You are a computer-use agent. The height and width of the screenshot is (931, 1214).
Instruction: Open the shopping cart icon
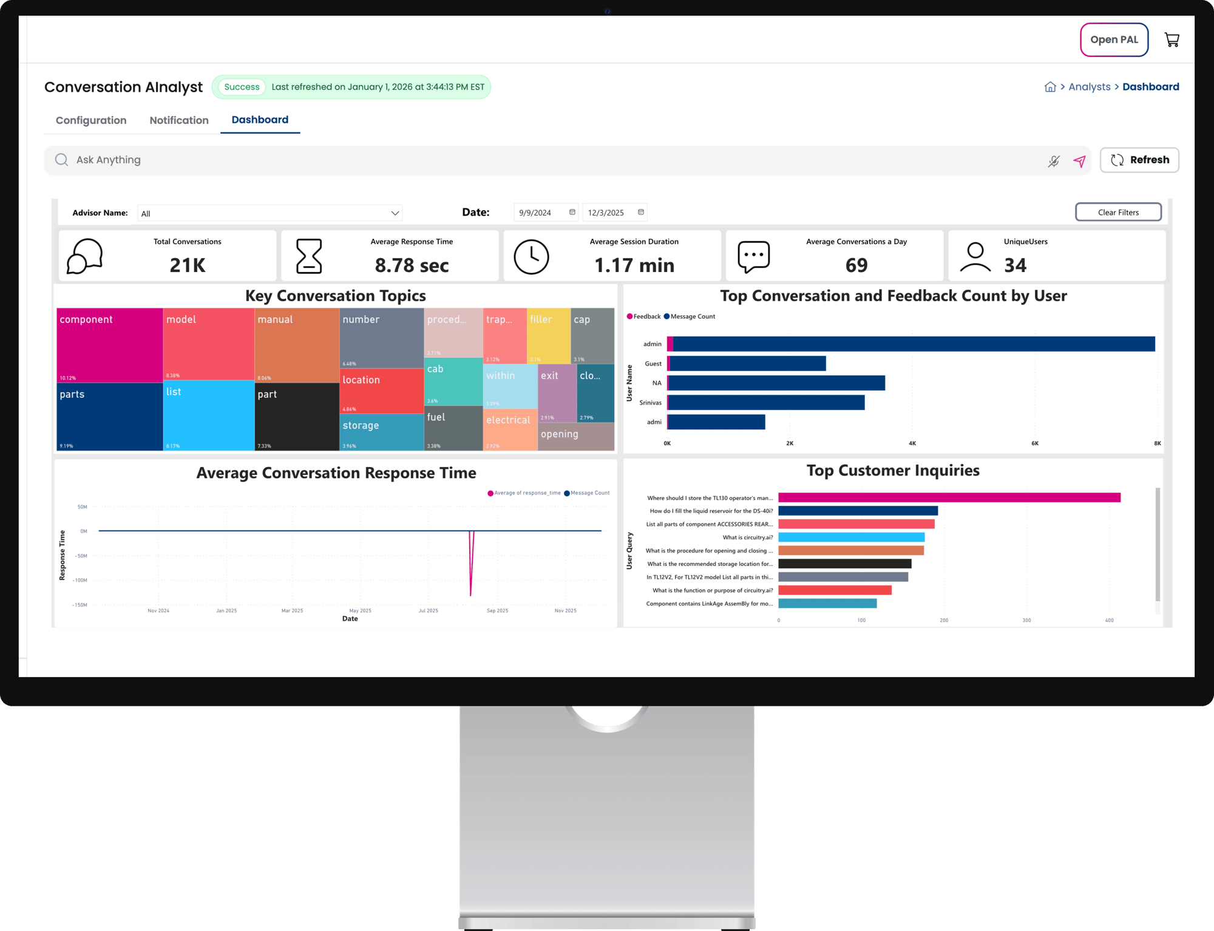pyautogui.click(x=1172, y=40)
